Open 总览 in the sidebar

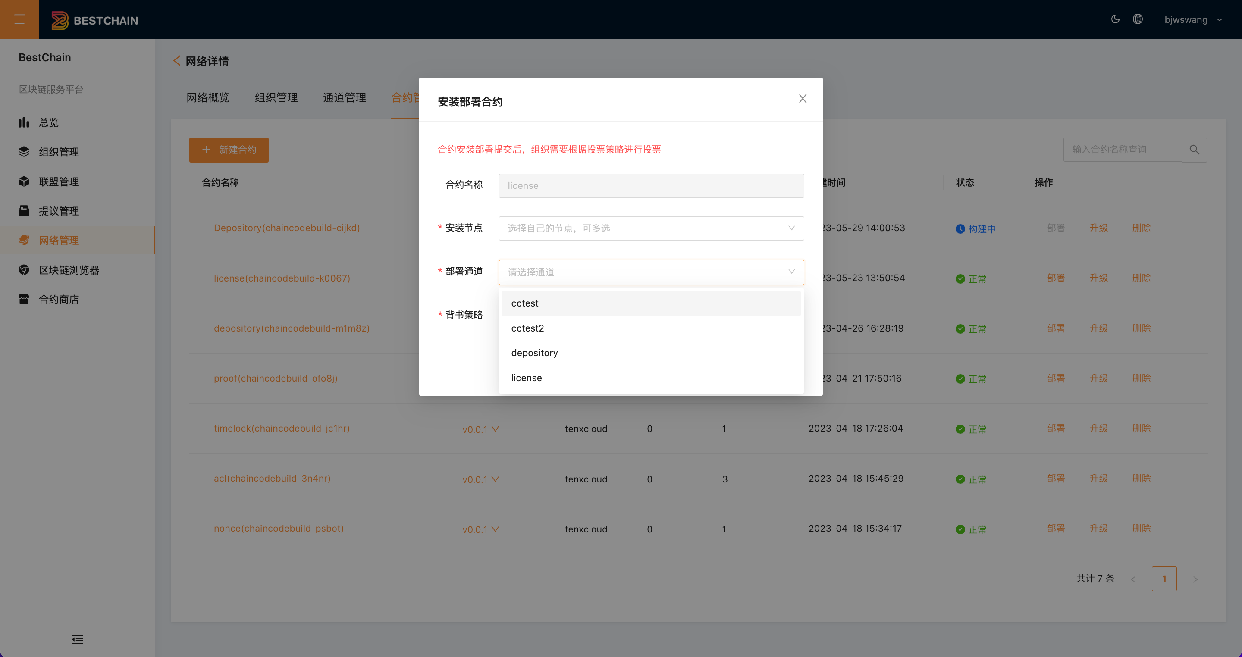[77, 122]
